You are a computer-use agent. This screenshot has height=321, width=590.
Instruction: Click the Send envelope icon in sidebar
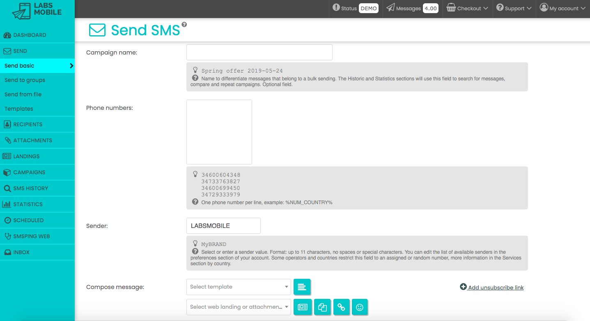click(x=7, y=51)
